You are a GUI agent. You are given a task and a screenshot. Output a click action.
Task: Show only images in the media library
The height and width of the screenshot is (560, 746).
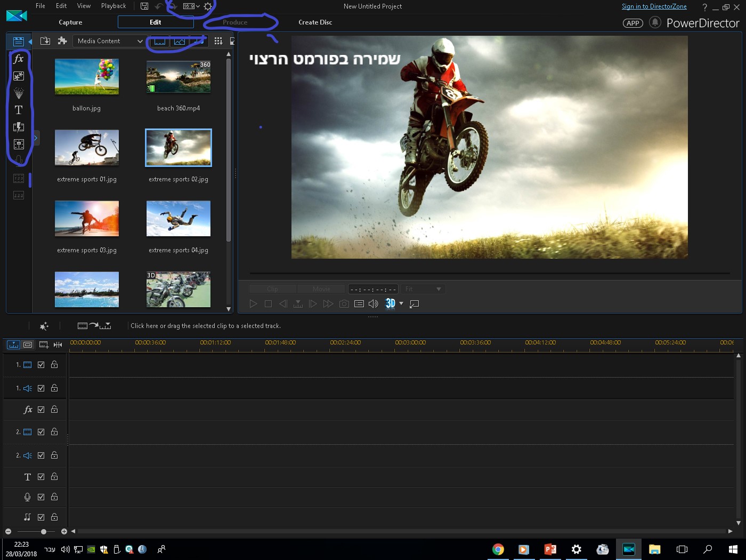180,41
